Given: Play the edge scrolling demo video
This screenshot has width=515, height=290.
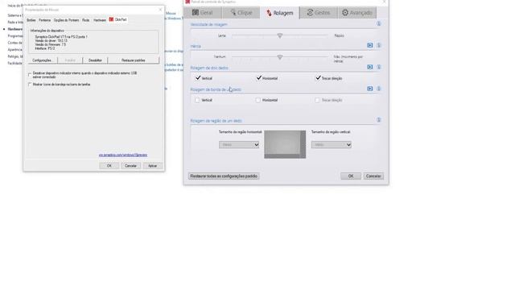Looking at the screenshot, I should (370, 89).
